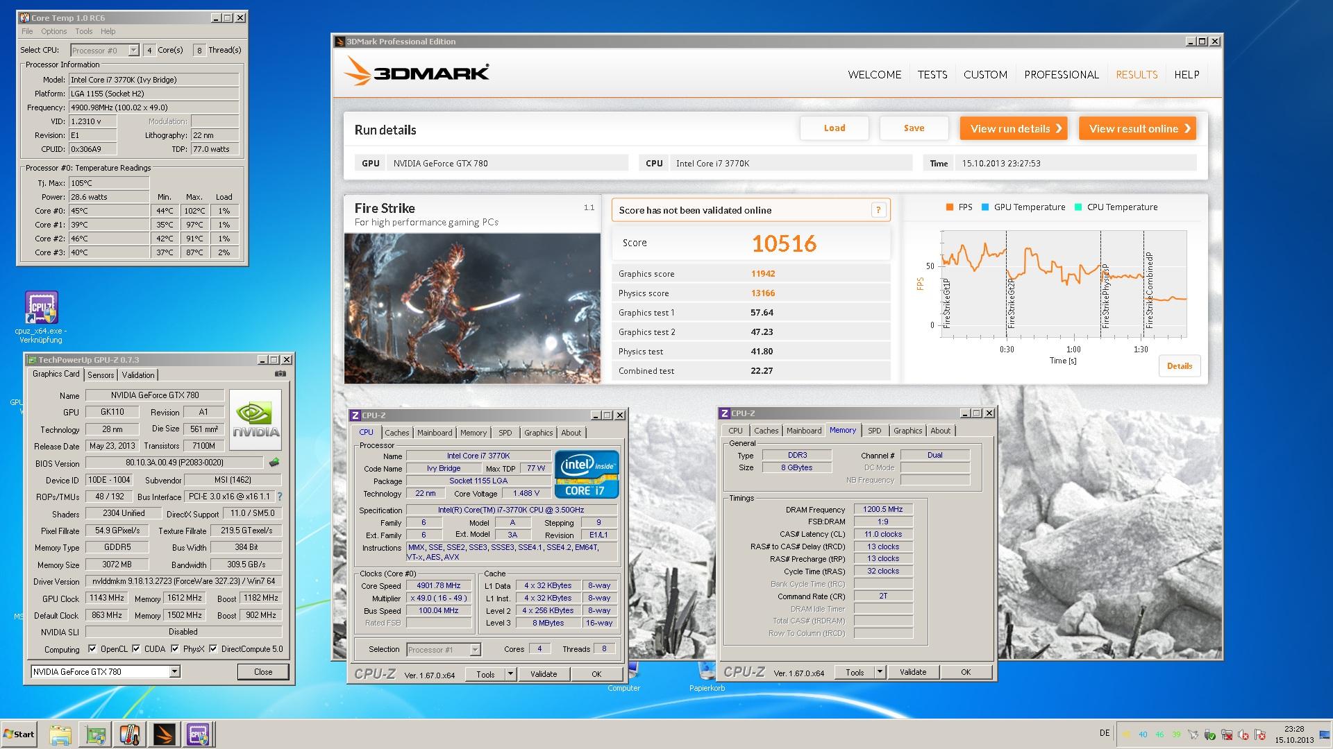The height and width of the screenshot is (749, 1333).
Task: Go to the WELCOME section in 3DMark
Action: 874,74
